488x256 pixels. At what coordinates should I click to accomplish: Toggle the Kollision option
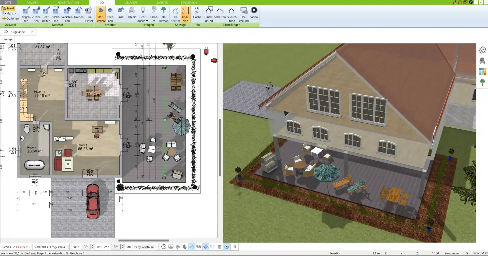click(x=185, y=14)
